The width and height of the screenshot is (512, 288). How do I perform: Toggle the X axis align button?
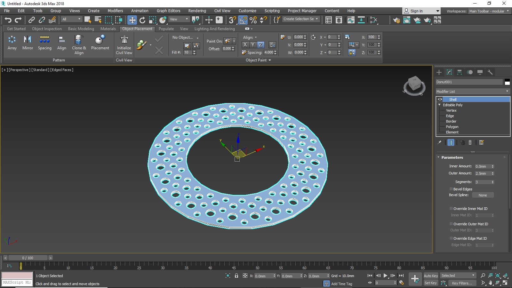pyautogui.click(x=245, y=45)
